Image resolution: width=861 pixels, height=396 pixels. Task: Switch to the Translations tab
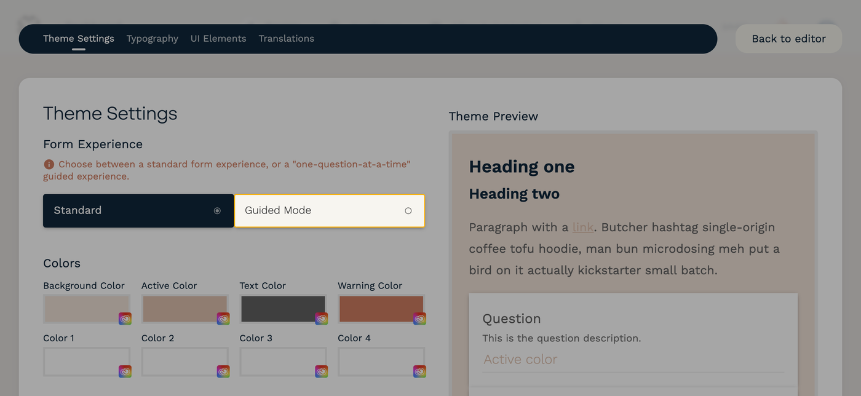[286, 38]
